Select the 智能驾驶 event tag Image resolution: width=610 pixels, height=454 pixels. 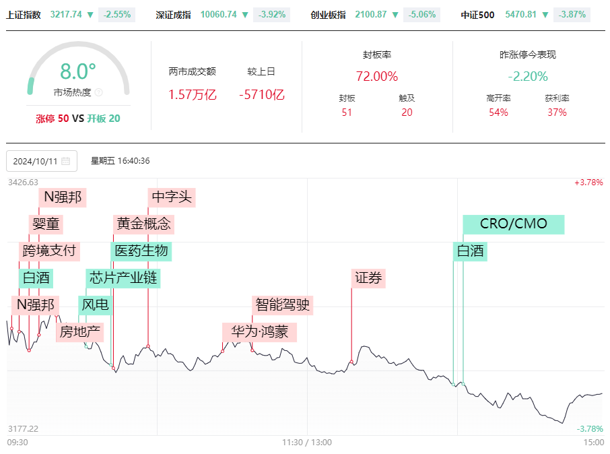(x=282, y=305)
